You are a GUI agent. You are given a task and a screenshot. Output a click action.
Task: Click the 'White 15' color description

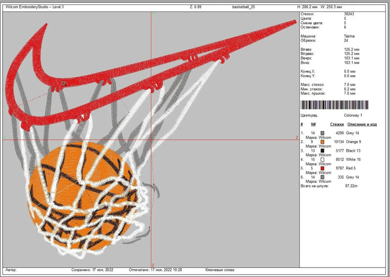(x=353, y=160)
